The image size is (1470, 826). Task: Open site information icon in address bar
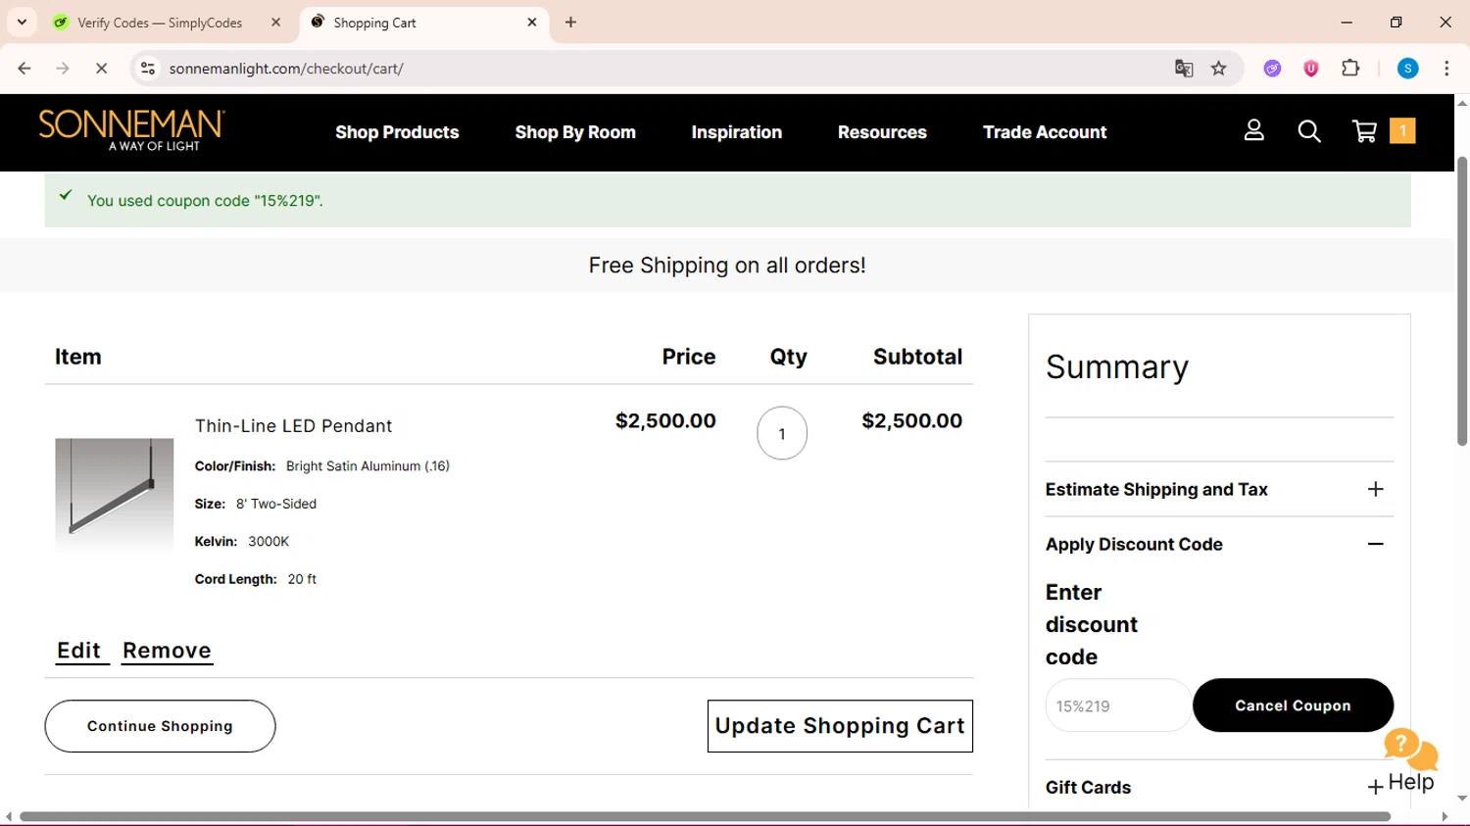point(148,69)
